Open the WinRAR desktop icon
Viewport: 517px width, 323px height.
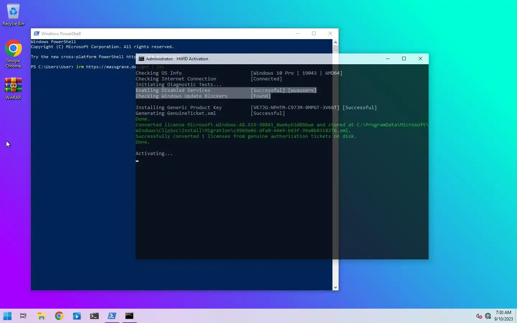pyautogui.click(x=13, y=89)
